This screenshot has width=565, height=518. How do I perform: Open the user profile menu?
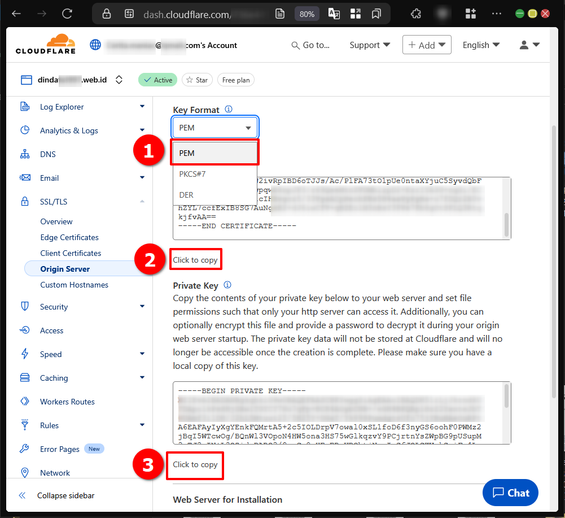529,45
